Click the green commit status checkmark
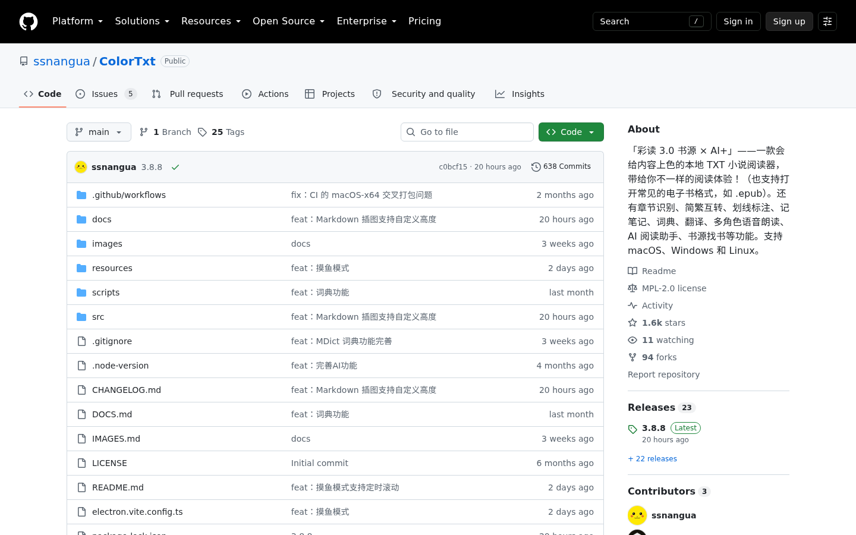The image size is (856, 535). 175,167
